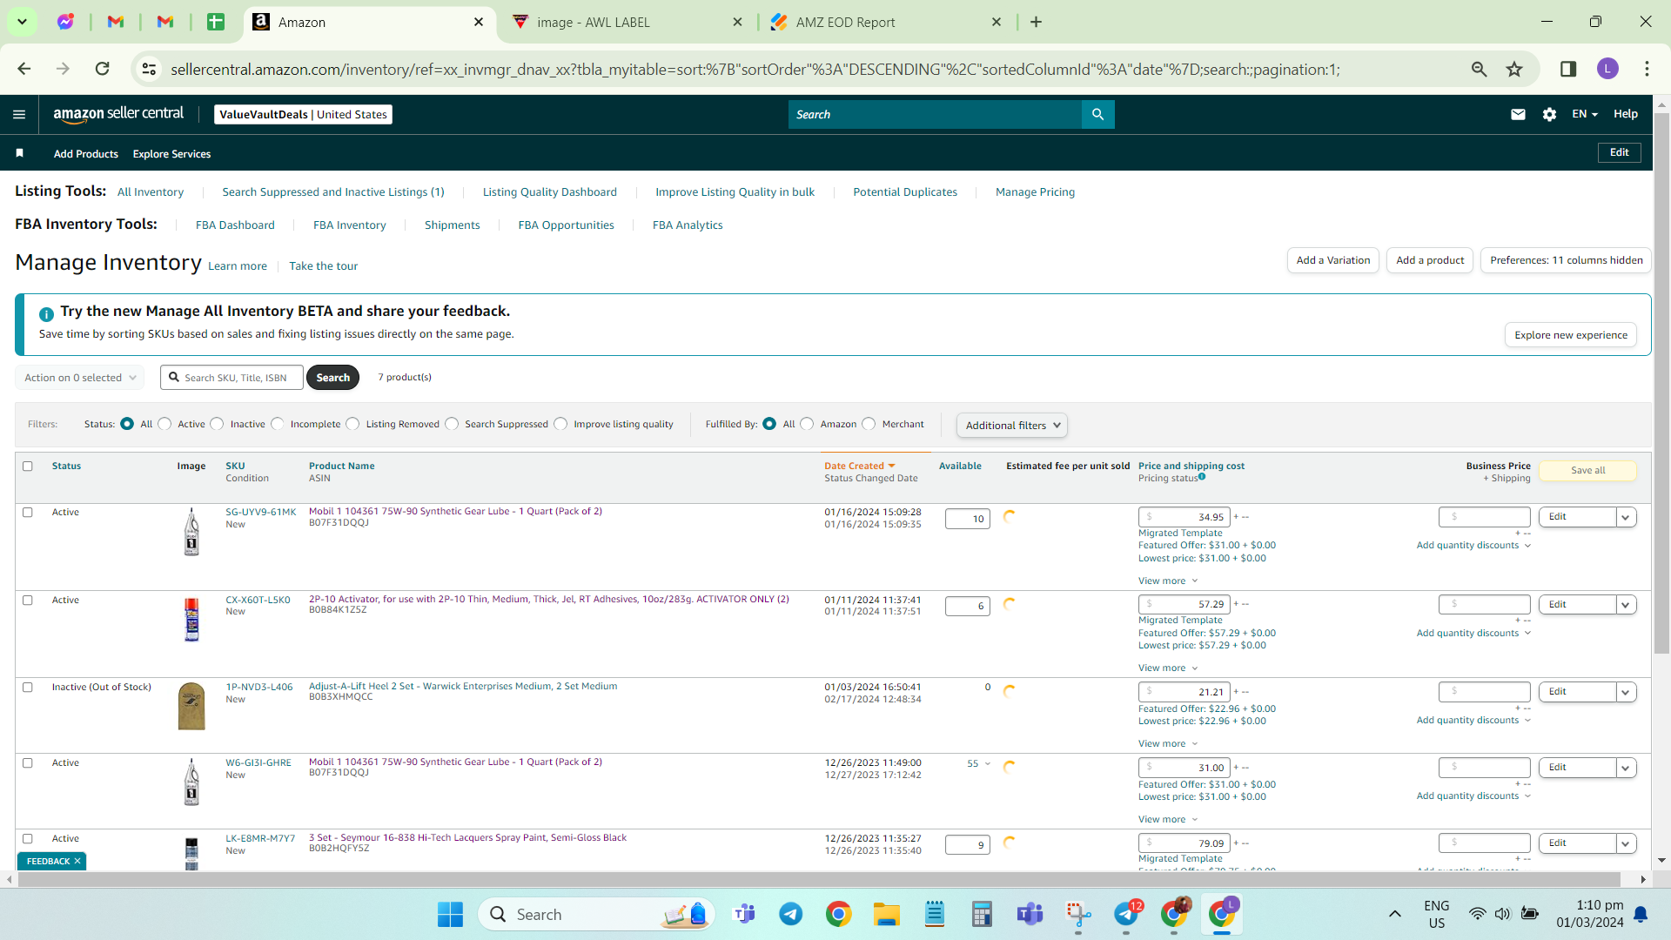Click the bookmark flag icon beside Add Products
This screenshot has height=940, width=1671.
[x=19, y=153]
